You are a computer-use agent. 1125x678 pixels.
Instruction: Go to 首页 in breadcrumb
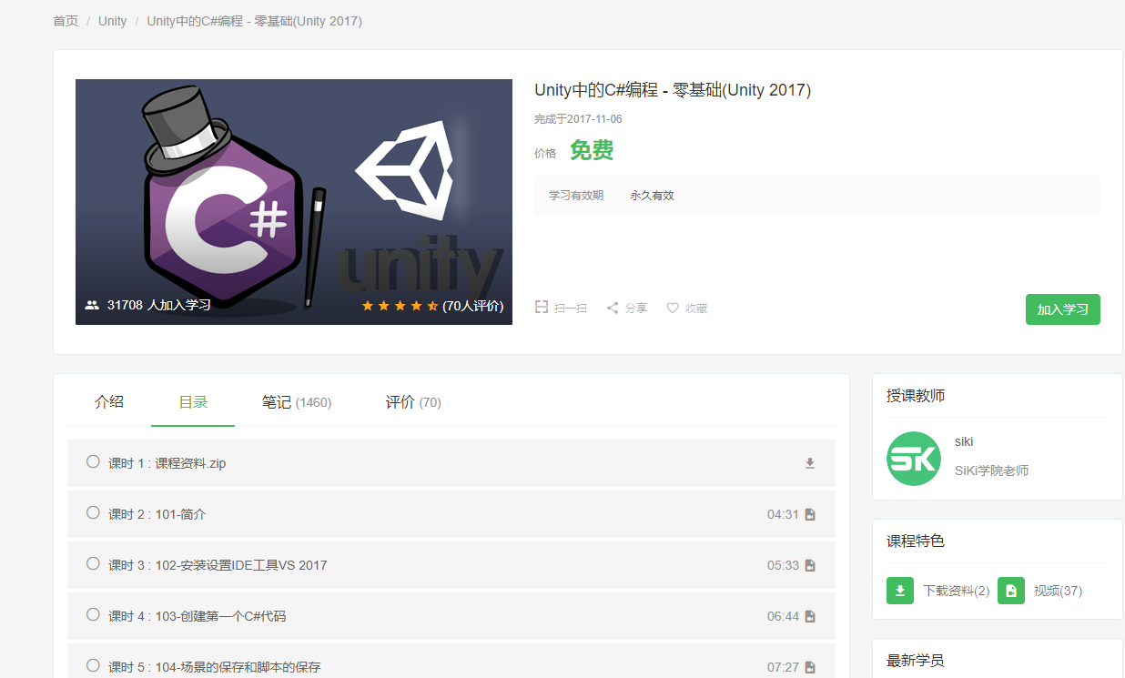[66, 21]
